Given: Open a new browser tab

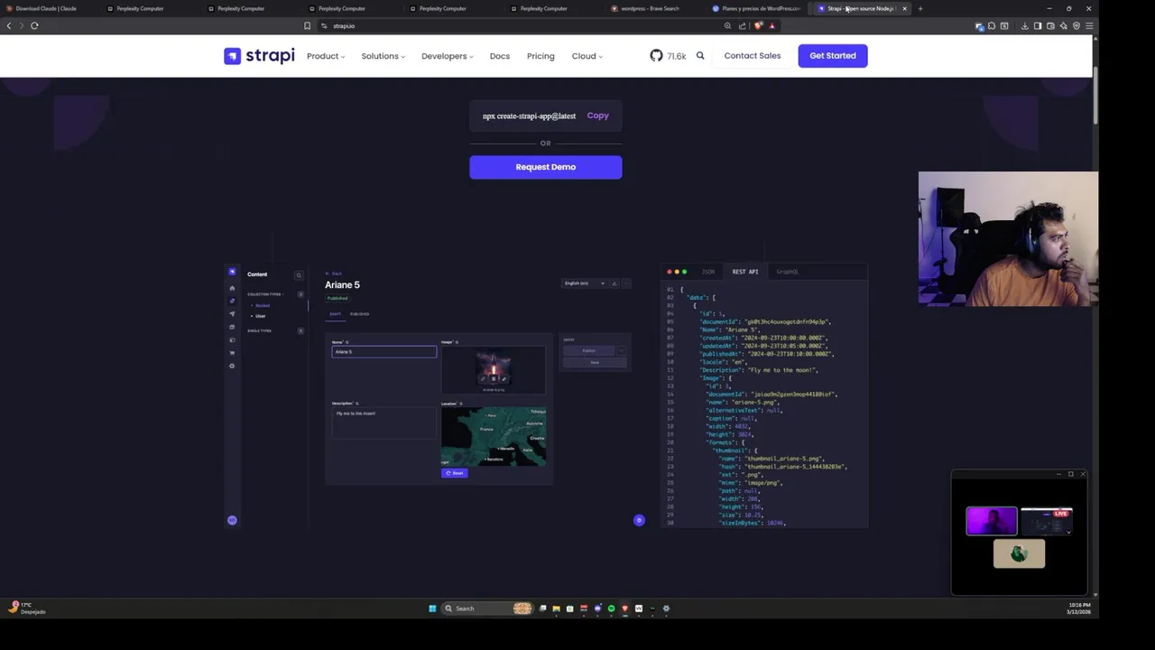Looking at the screenshot, I should point(919,8).
